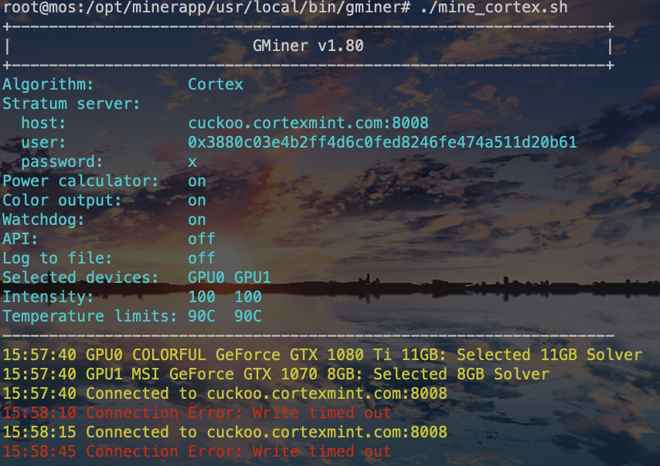Click GPU1 in Selected devices row
This screenshot has width=660, height=466.
click(x=253, y=277)
